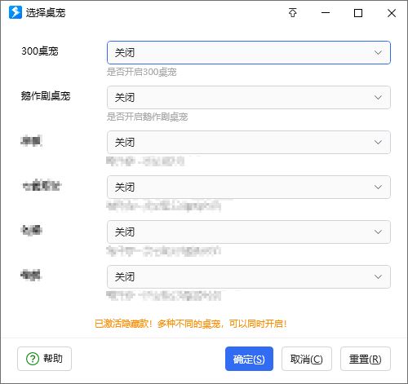Open the 300桌宠 dropdown

pyautogui.click(x=249, y=52)
